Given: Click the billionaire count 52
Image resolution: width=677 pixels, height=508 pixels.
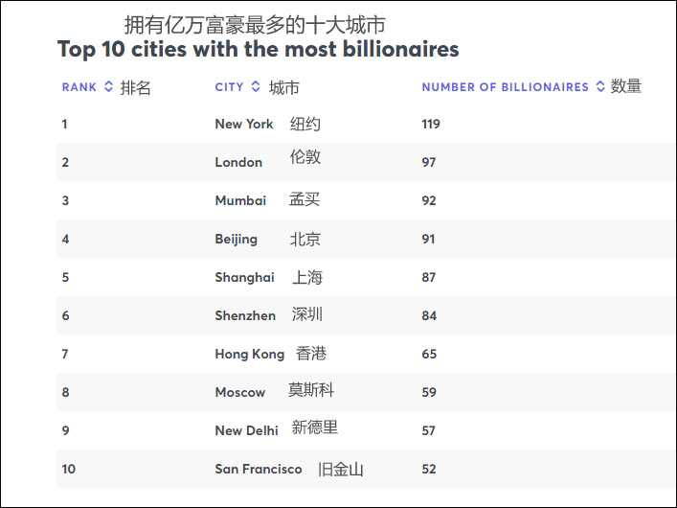Looking at the screenshot, I should click(428, 469).
